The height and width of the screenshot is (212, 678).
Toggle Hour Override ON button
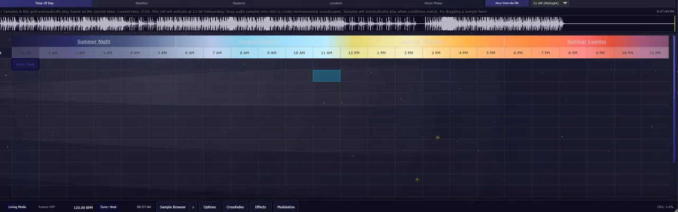tap(507, 3)
